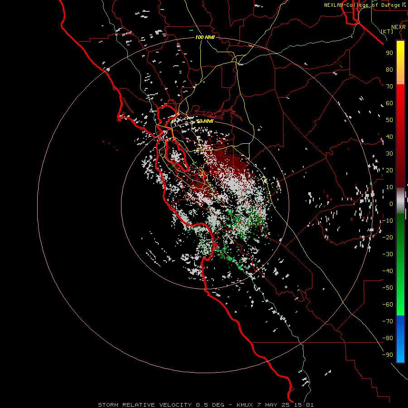Click the 60 value on the velocity scale
Screen dimensions: 408x408
pos(389,103)
